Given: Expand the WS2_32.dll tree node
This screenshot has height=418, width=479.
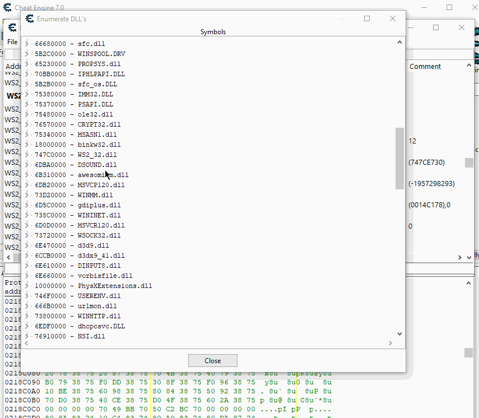Looking at the screenshot, I should [x=27, y=155].
